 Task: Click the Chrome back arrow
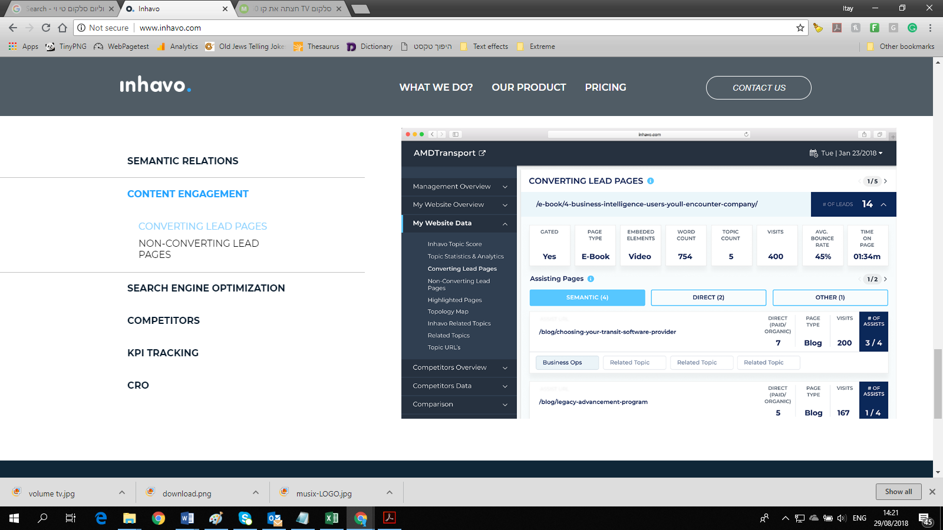13,28
